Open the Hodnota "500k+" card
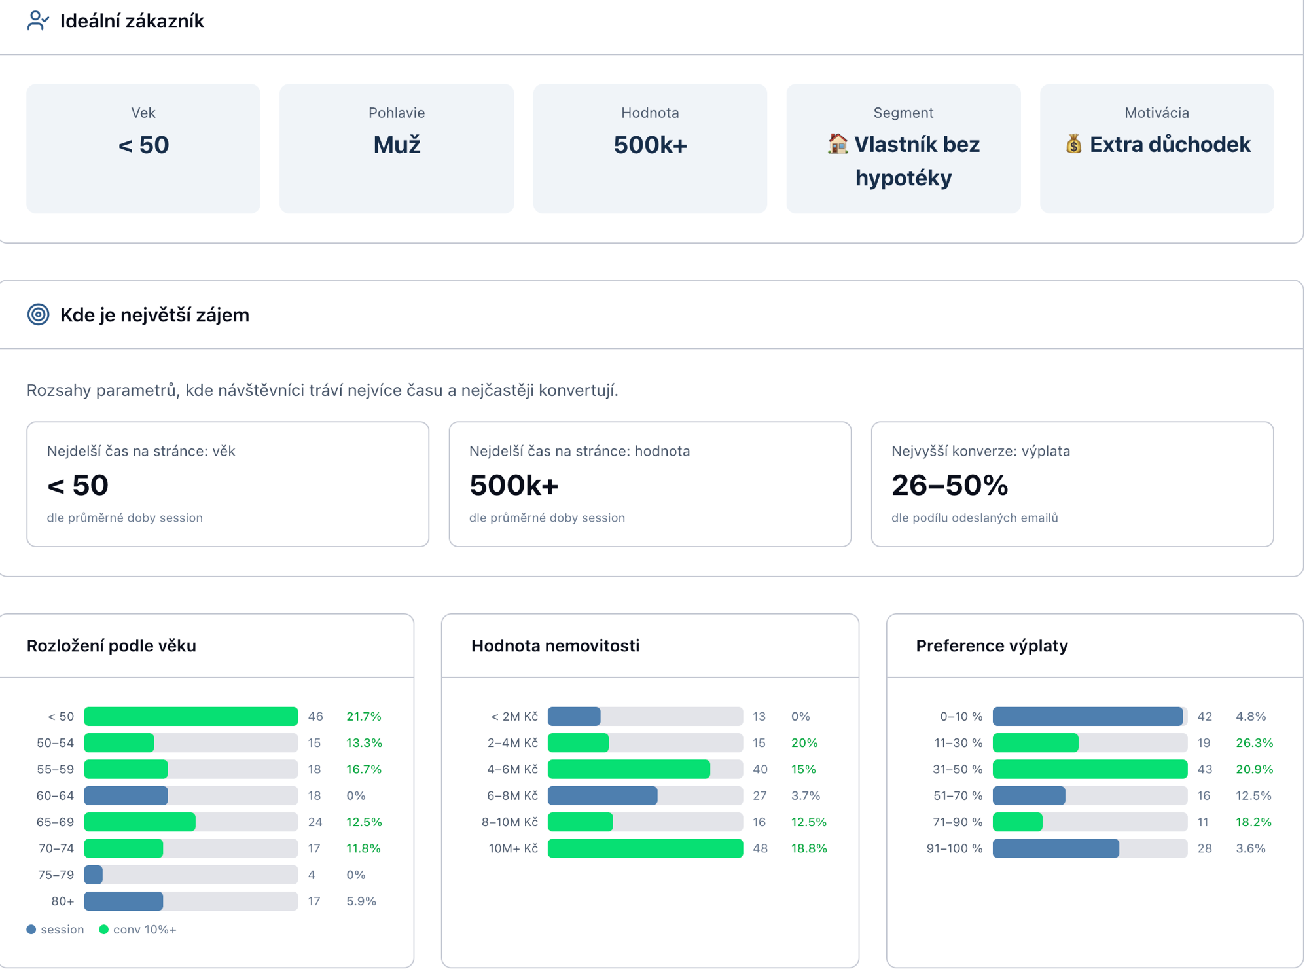Viewport: 1309px width, 978px height. [650, 149]
